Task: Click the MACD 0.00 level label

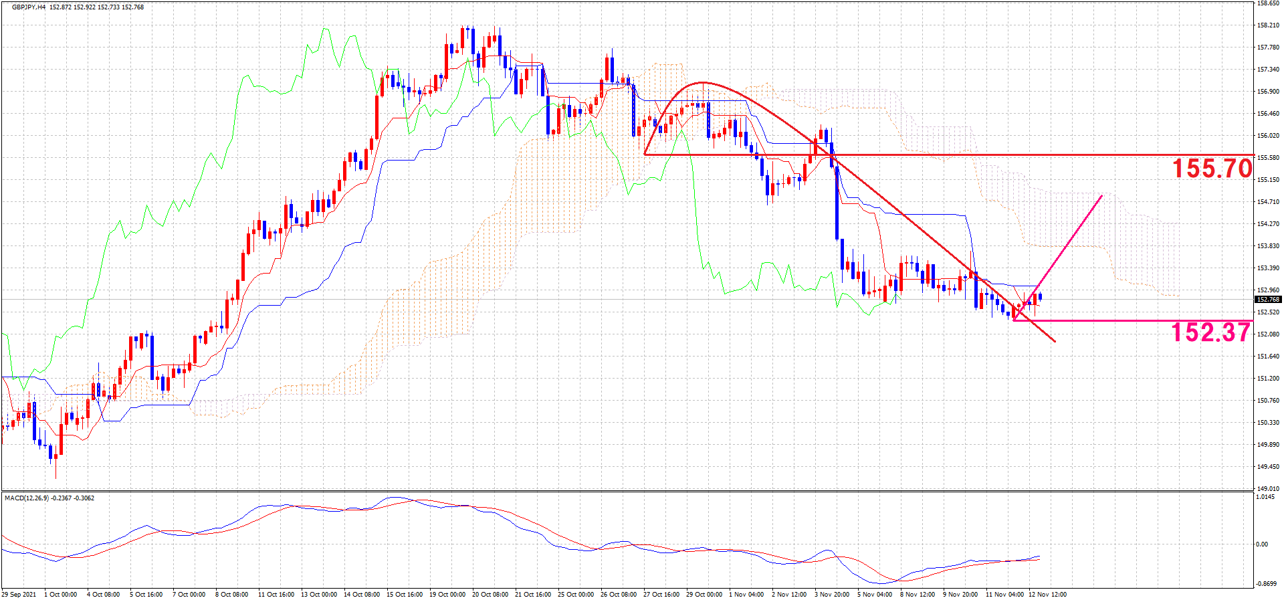Action: pos(1261,544)
